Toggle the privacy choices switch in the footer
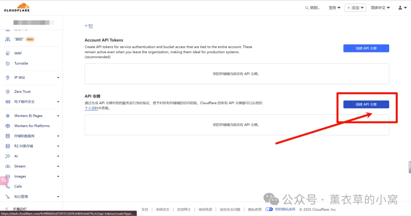 click(x=269, y=209)
